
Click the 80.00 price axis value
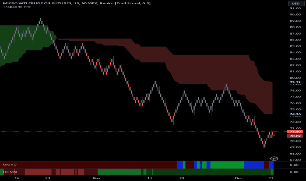pyautogui.click(x=295, y=78)
